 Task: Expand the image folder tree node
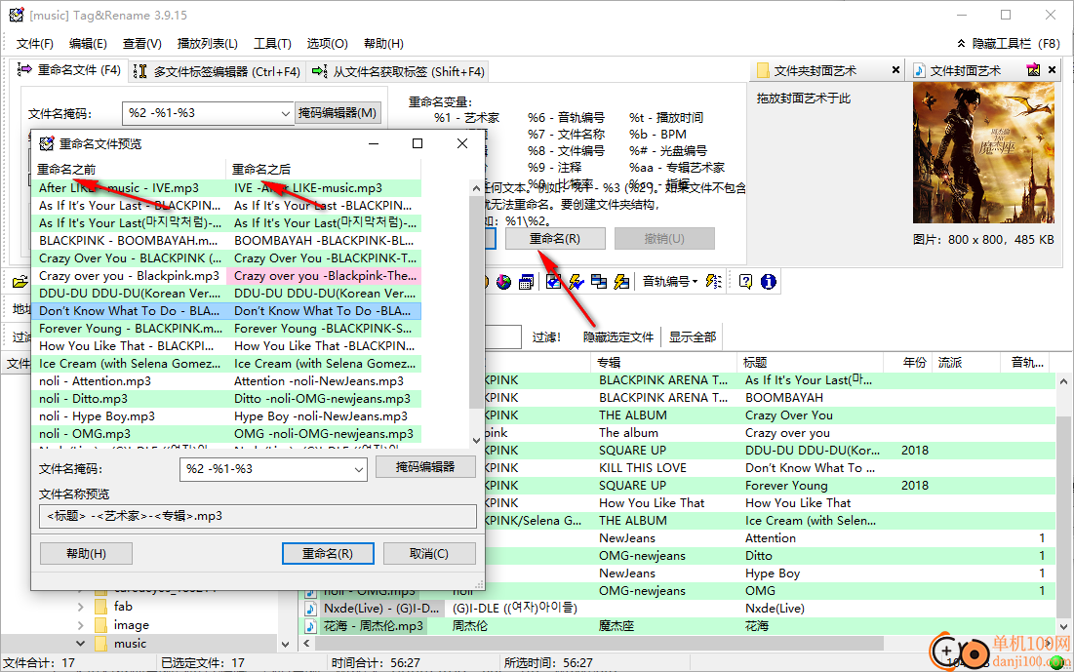tap(81, 625)
